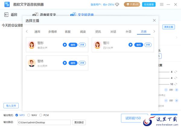Open the hamburger menu icon
This screenshot has height=127, width=181.
162,5
